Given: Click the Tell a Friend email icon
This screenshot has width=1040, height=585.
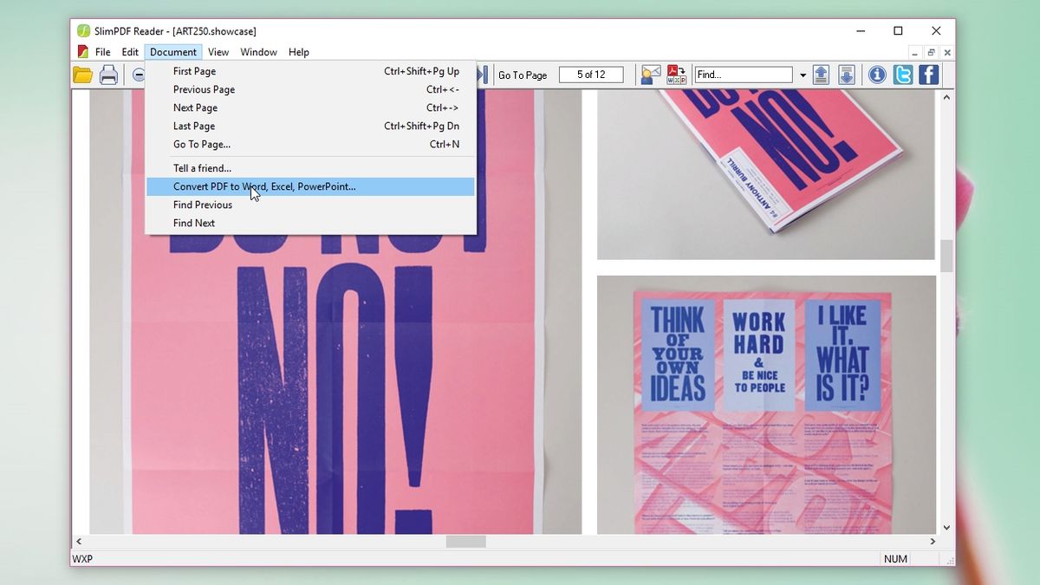Looking at the screenshot, I should [649, 75].
